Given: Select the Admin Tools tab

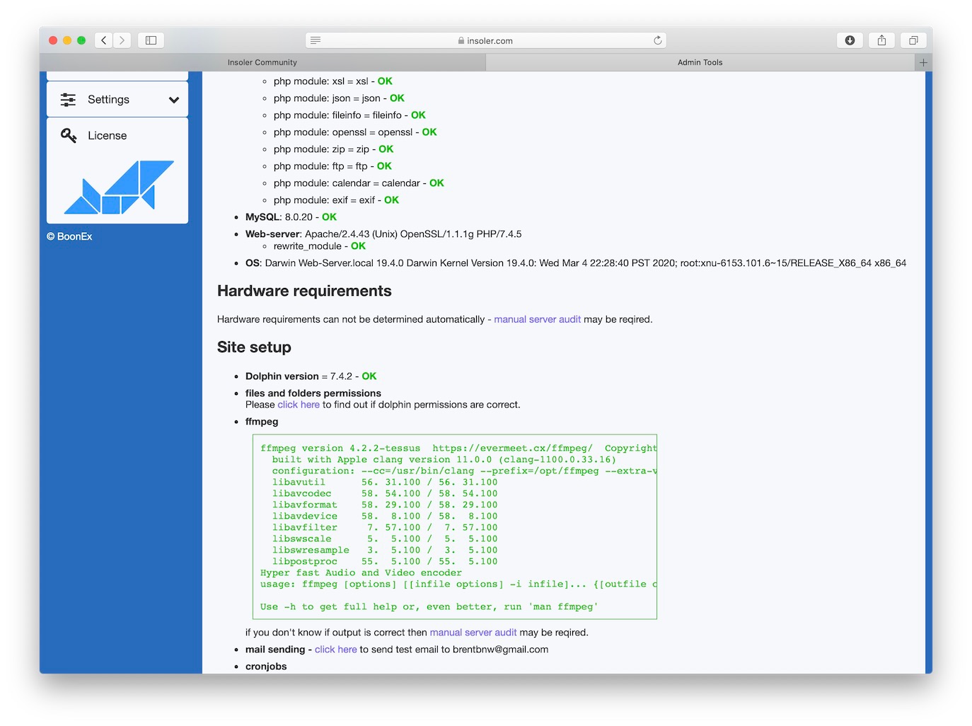Looking at the screenshot, I should (x=700, y=63).
